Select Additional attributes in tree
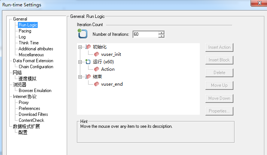Viewport: 267px width, 155px height. (x=36, y=49)
